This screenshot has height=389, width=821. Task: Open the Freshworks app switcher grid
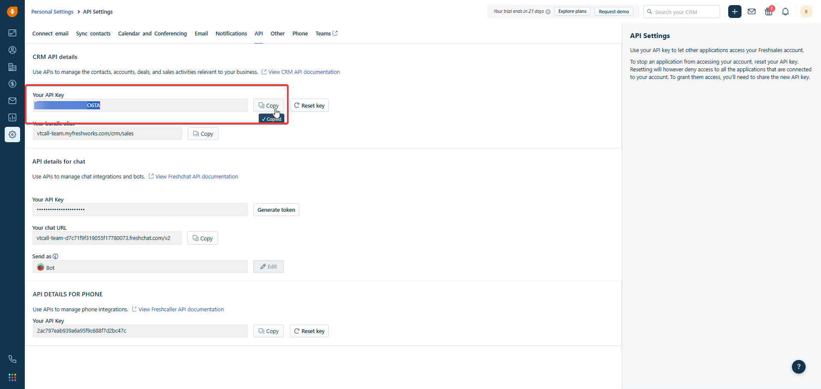tap(12, 377)
